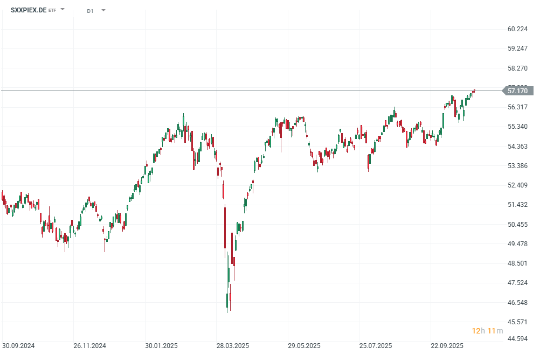This screenshot has width=540, height=355.
Task: Click the lowest candle of the spring 2025 crash
Action: [228, 302]
